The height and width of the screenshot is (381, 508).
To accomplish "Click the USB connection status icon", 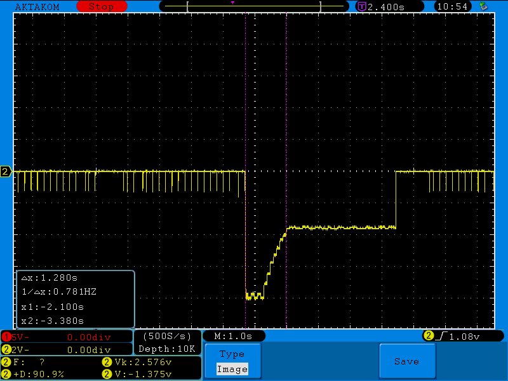I will click(484, 6).
